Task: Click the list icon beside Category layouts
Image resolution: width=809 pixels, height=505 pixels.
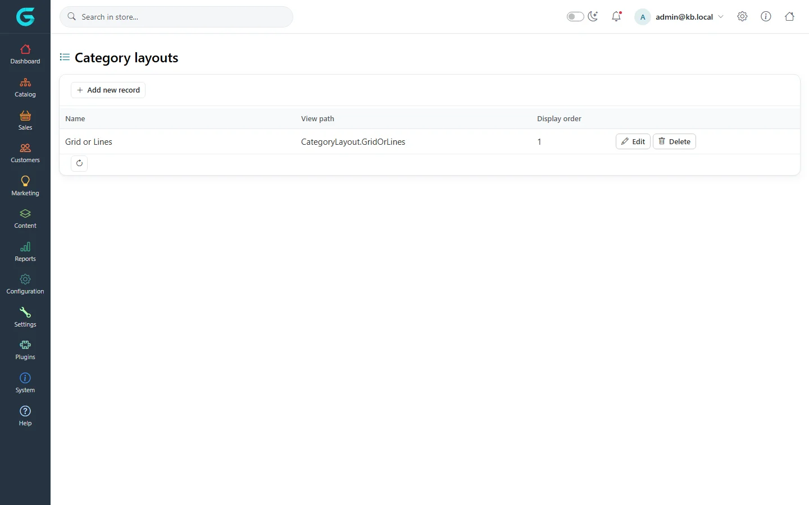Action: click(65, 57)
